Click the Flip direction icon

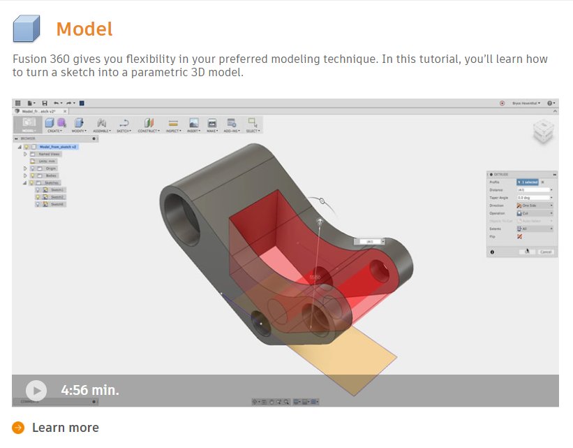point(519,236)
